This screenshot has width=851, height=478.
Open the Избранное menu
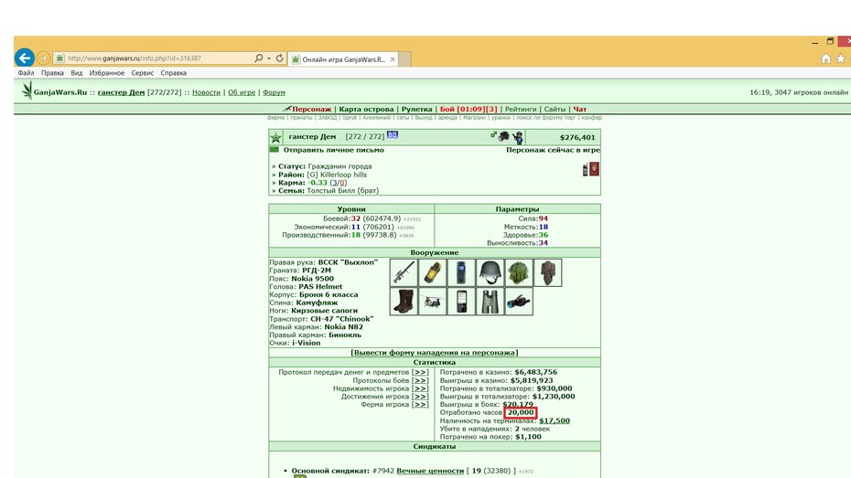[107, 73]
